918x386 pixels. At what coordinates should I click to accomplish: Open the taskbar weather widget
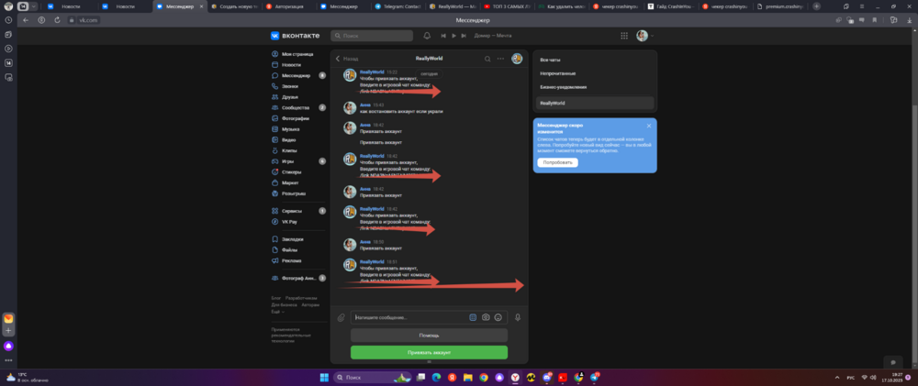pyautogui.click(x=27, y=377)
